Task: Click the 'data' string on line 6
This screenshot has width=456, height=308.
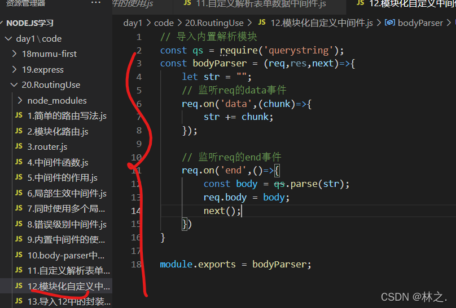Action: coord(236,104)
